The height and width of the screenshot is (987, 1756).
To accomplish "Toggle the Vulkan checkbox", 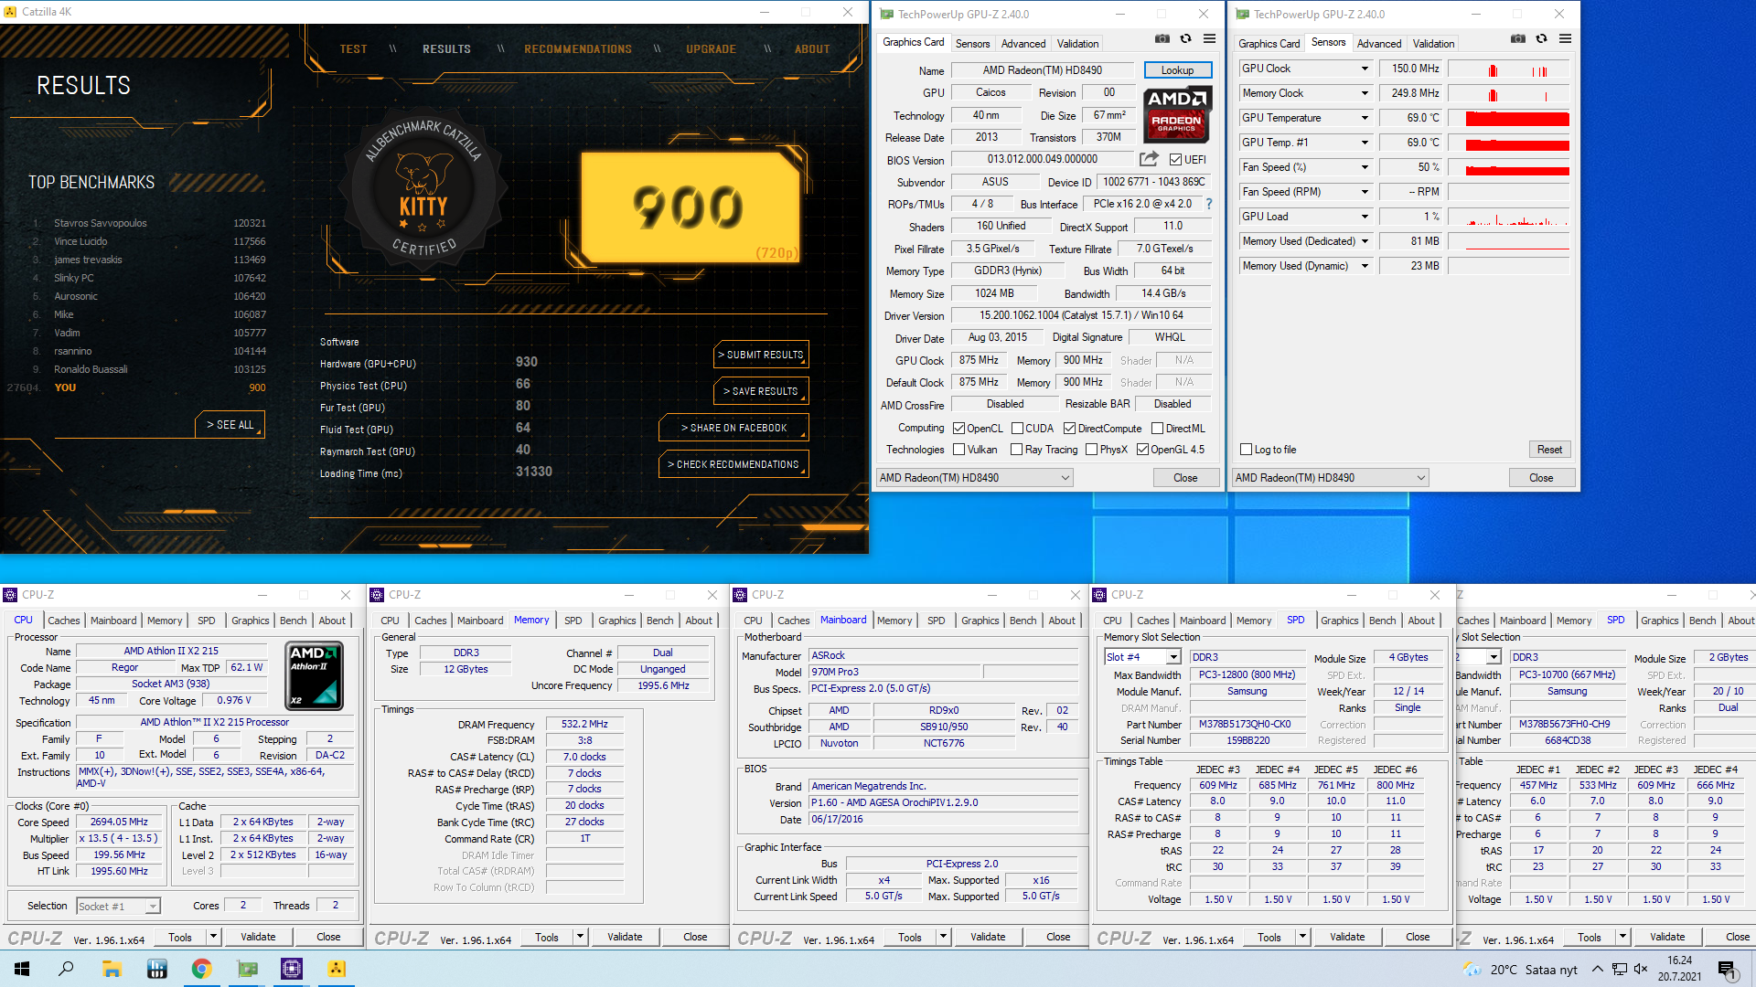I will pos(958,449).
